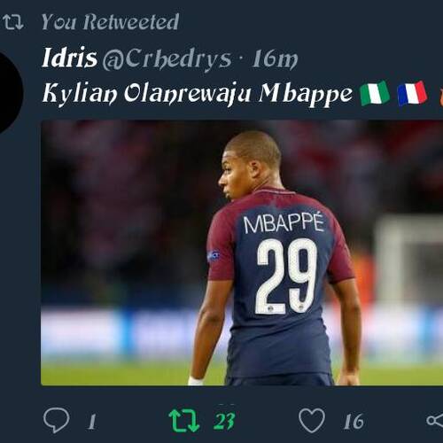Like the tweet with the heart icon
Screen dimensions: 443x443
tap(312, 421)
